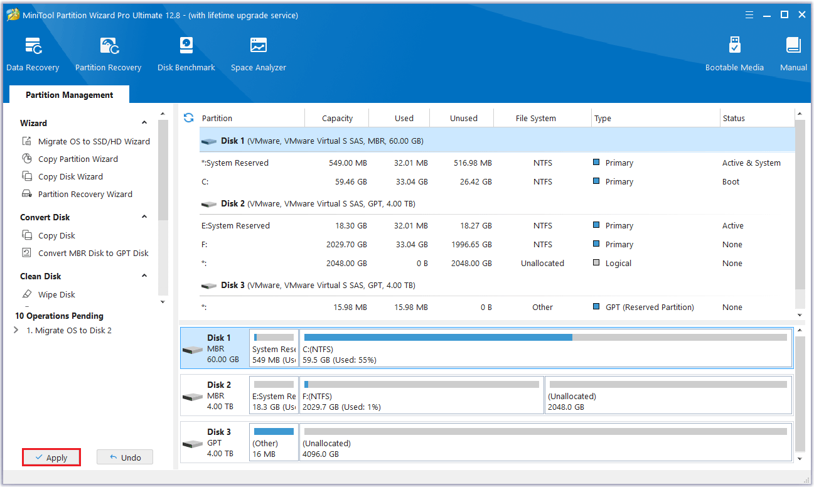Click the E:System Reserved 18.3 GB block
Viewport: 814px width, 487px height.
[x=274, y=395]
